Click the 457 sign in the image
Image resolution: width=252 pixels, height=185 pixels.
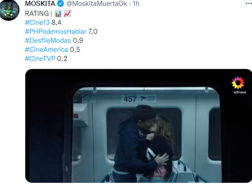coord(130,99)
